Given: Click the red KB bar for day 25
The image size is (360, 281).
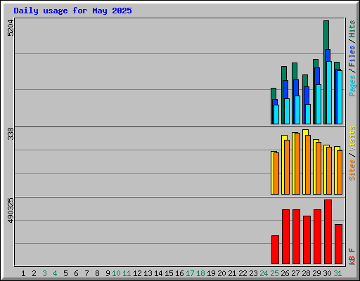Looking at the screenshot, I should 275,250.
